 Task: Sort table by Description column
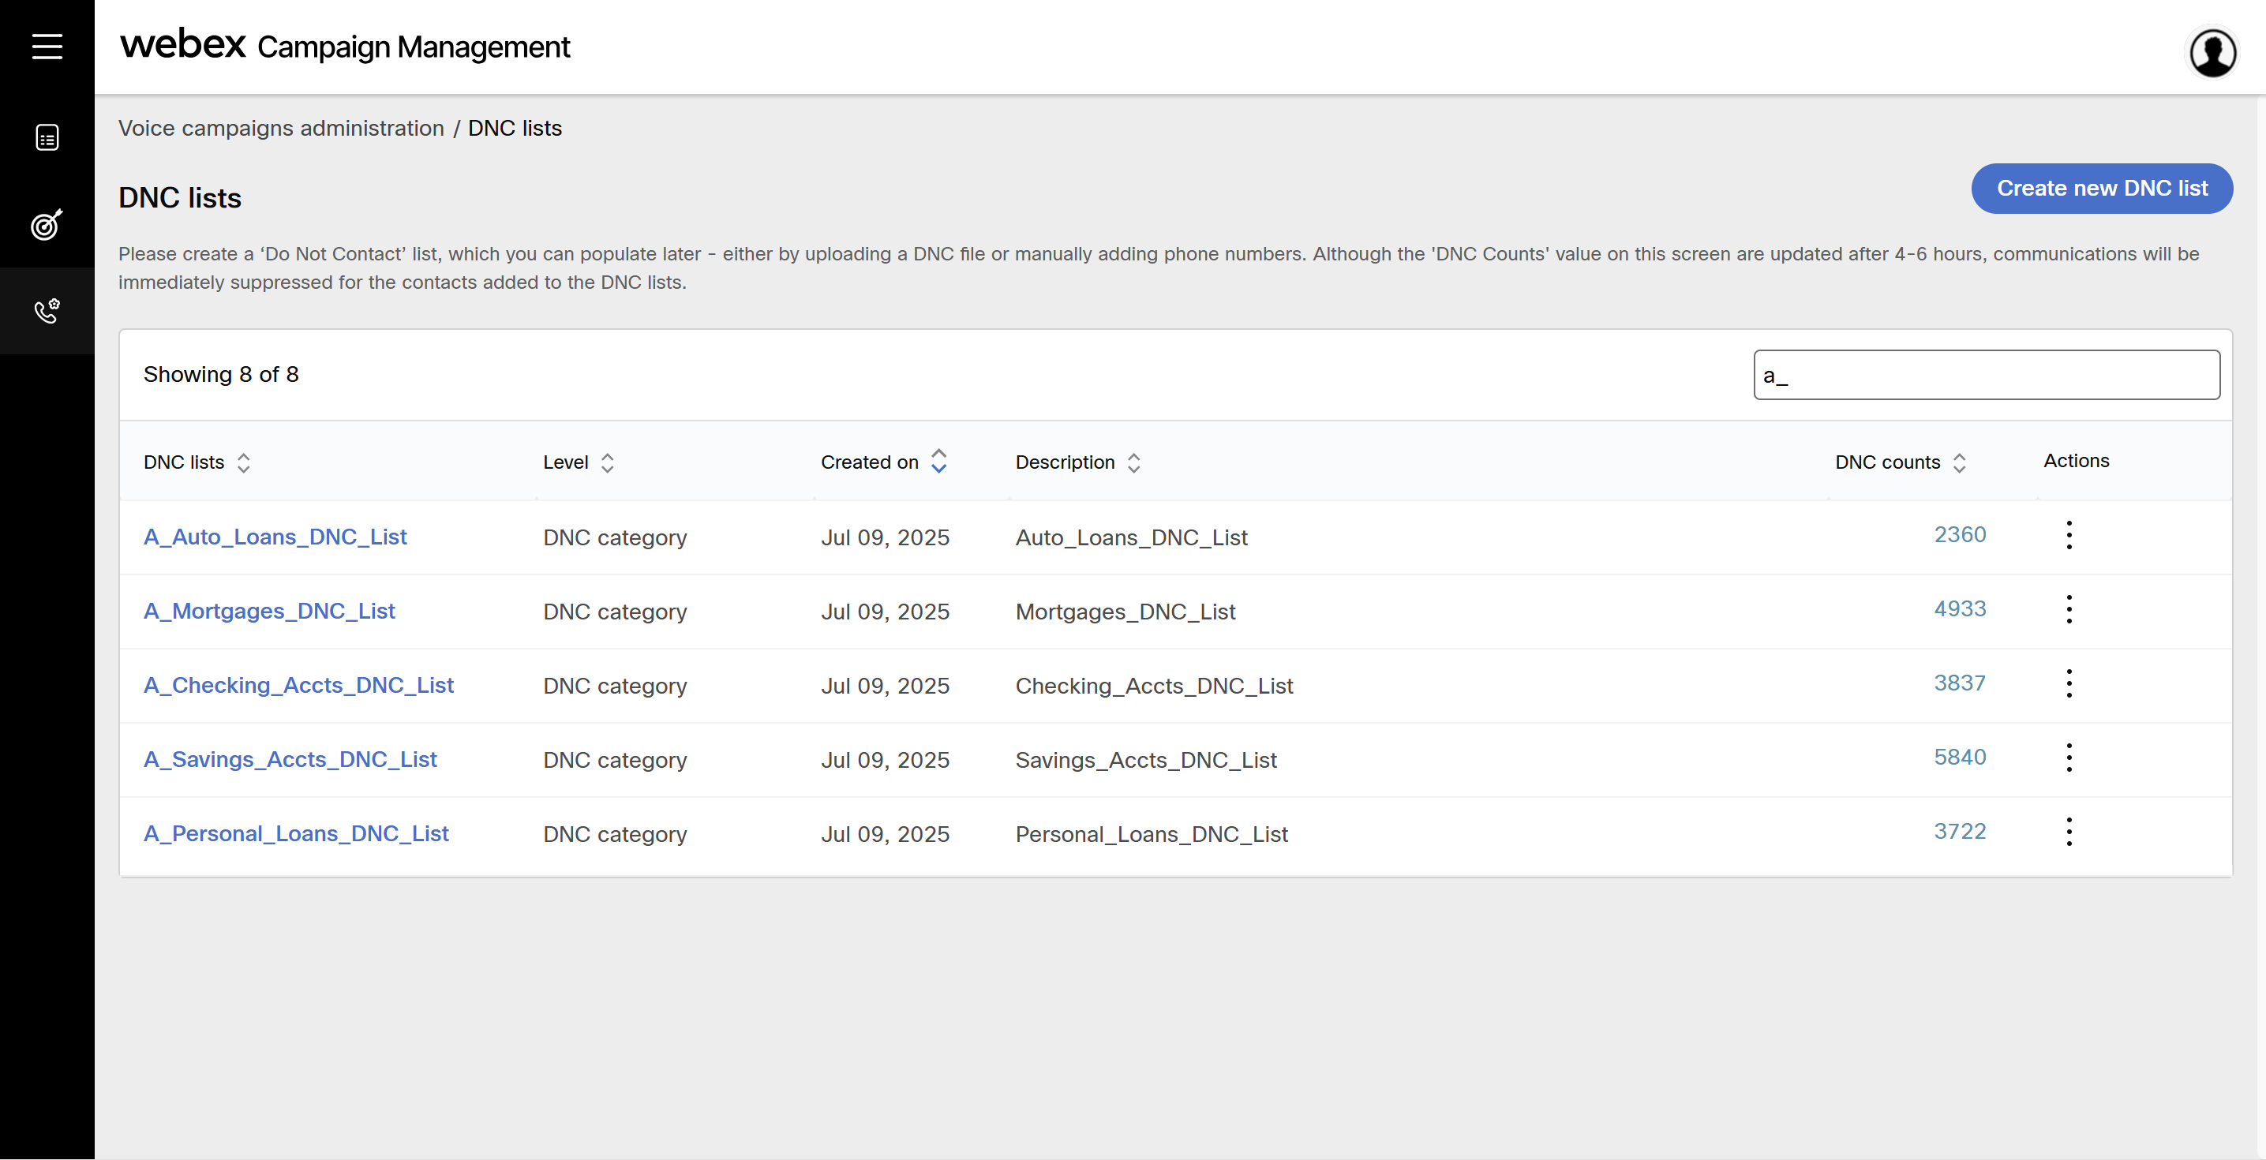1133,462
